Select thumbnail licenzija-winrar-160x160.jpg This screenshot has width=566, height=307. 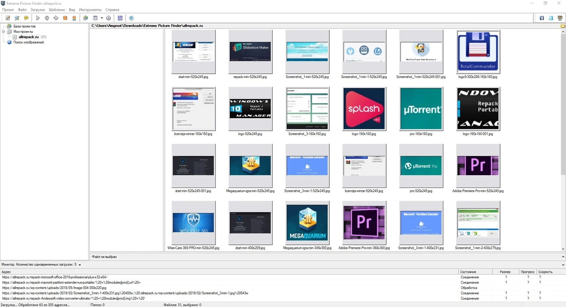point(193,109)
